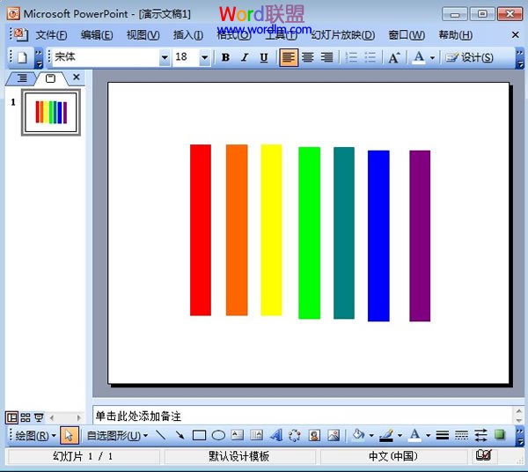Close the slide thumbnail pane
The width and height of the screenshot is (528, 472).
coord(77,77)
